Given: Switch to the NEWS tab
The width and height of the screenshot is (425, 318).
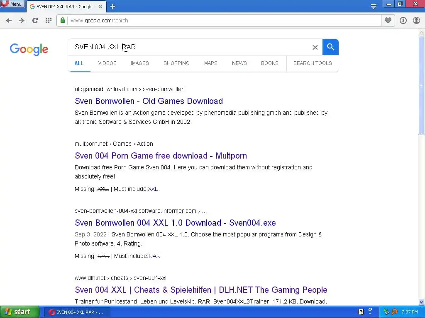Looking at the screenshot, I should pos(239,63).
